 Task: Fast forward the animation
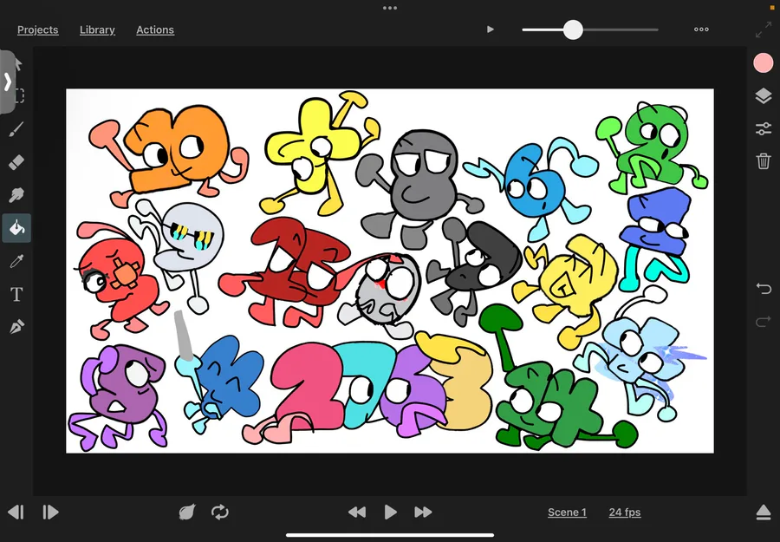[x=423, y=513]
